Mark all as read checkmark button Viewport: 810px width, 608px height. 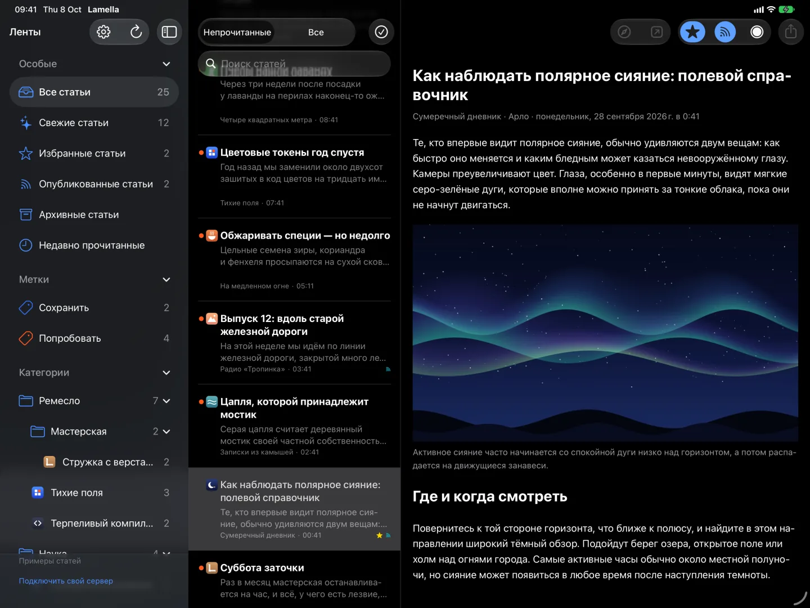(x=381, y=32)
